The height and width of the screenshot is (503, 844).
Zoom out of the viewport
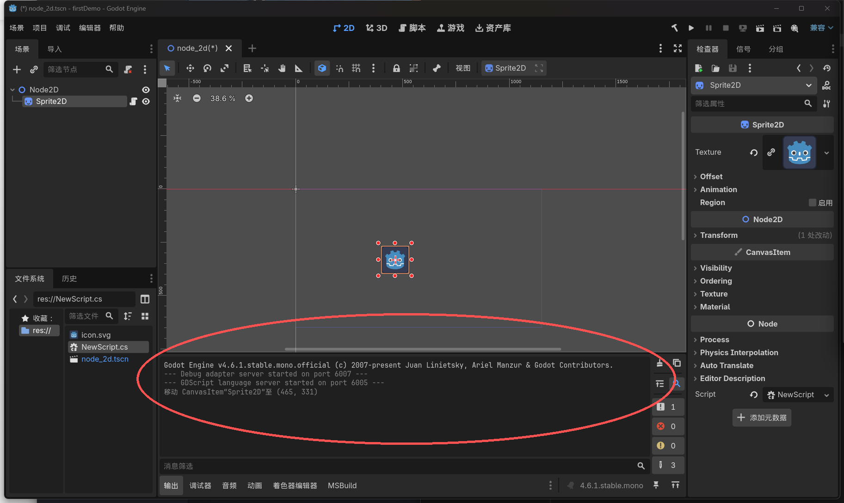tap(197, 98)
